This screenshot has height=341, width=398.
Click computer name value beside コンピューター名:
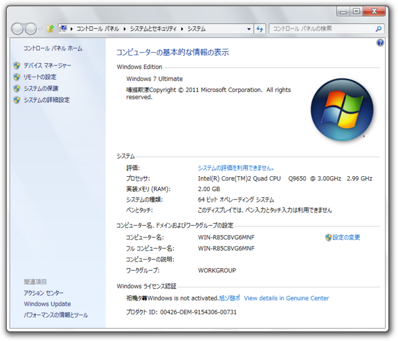point(226,238)
